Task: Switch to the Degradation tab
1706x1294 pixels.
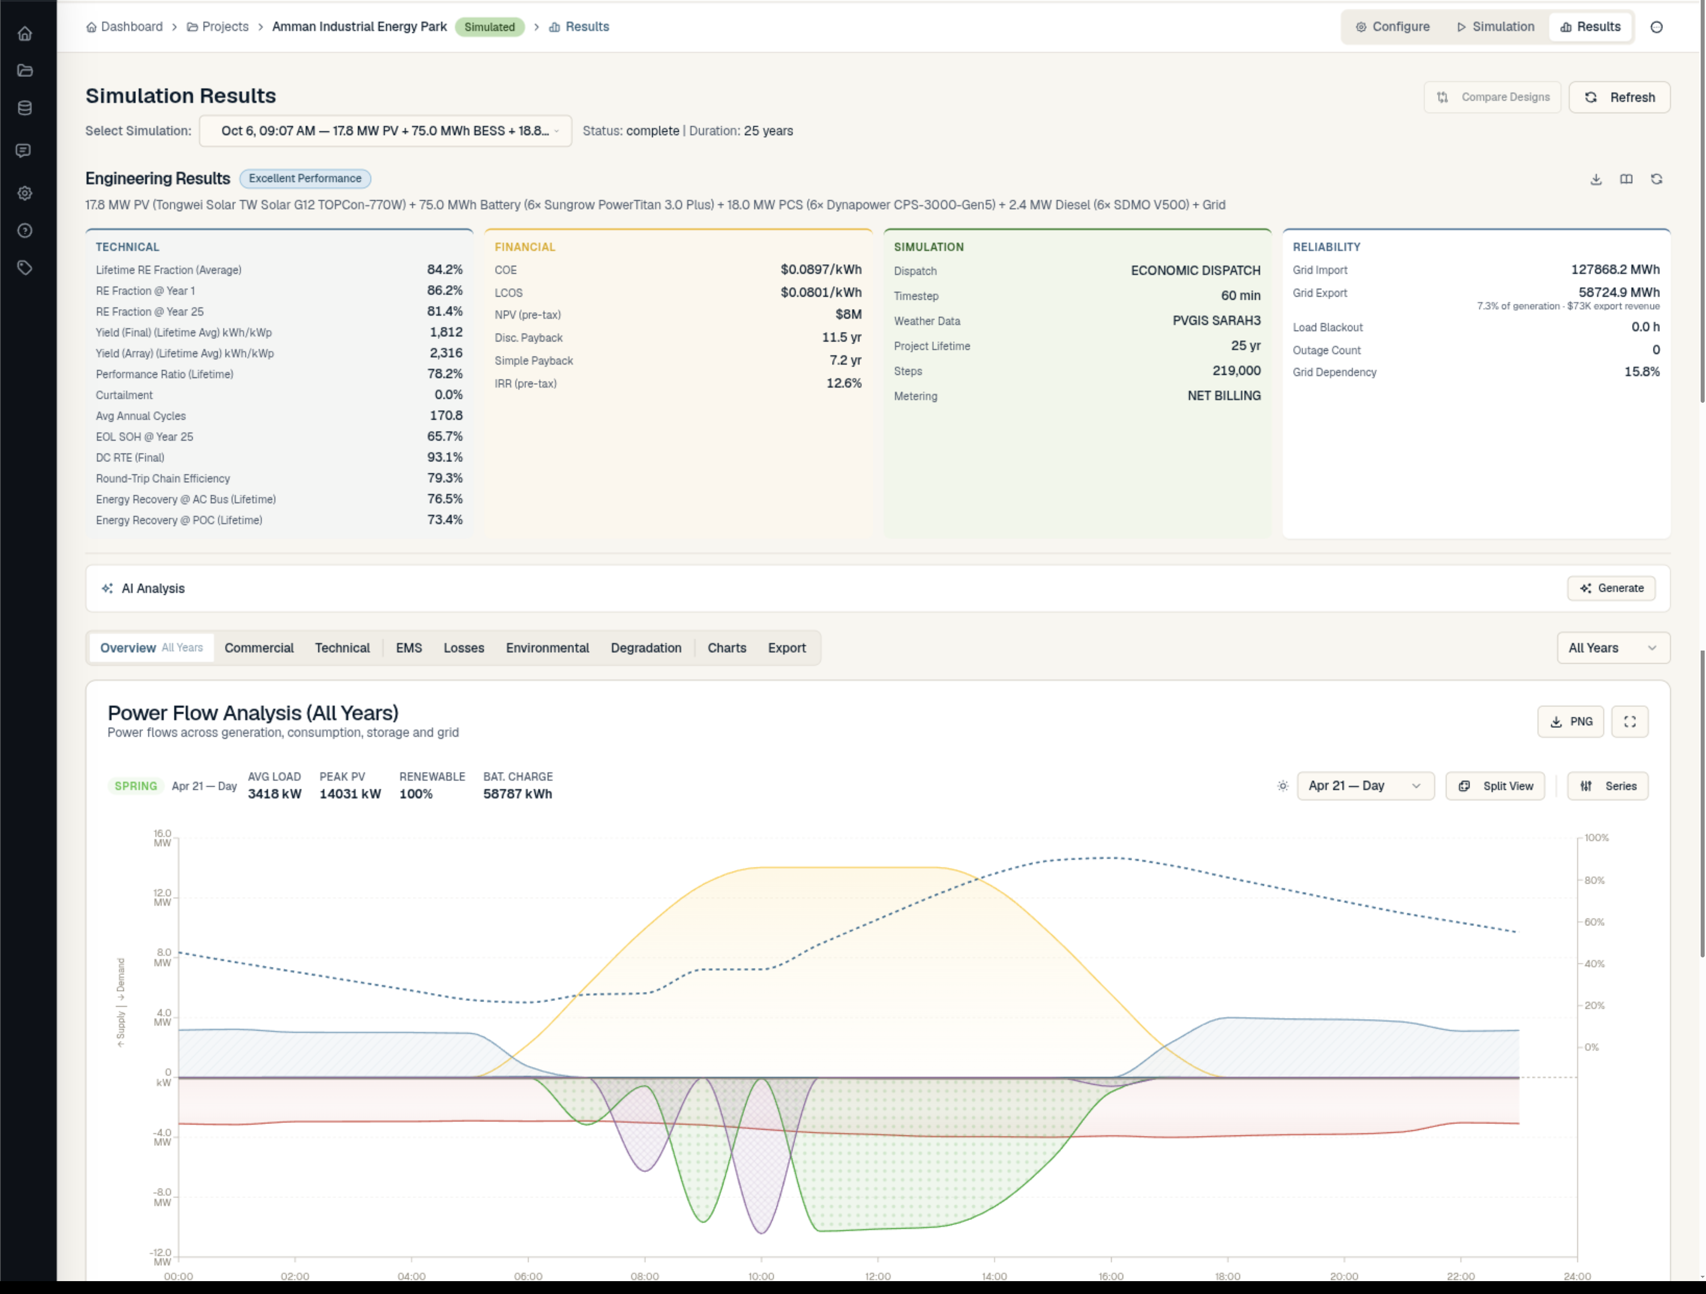Action: (646, 648)
